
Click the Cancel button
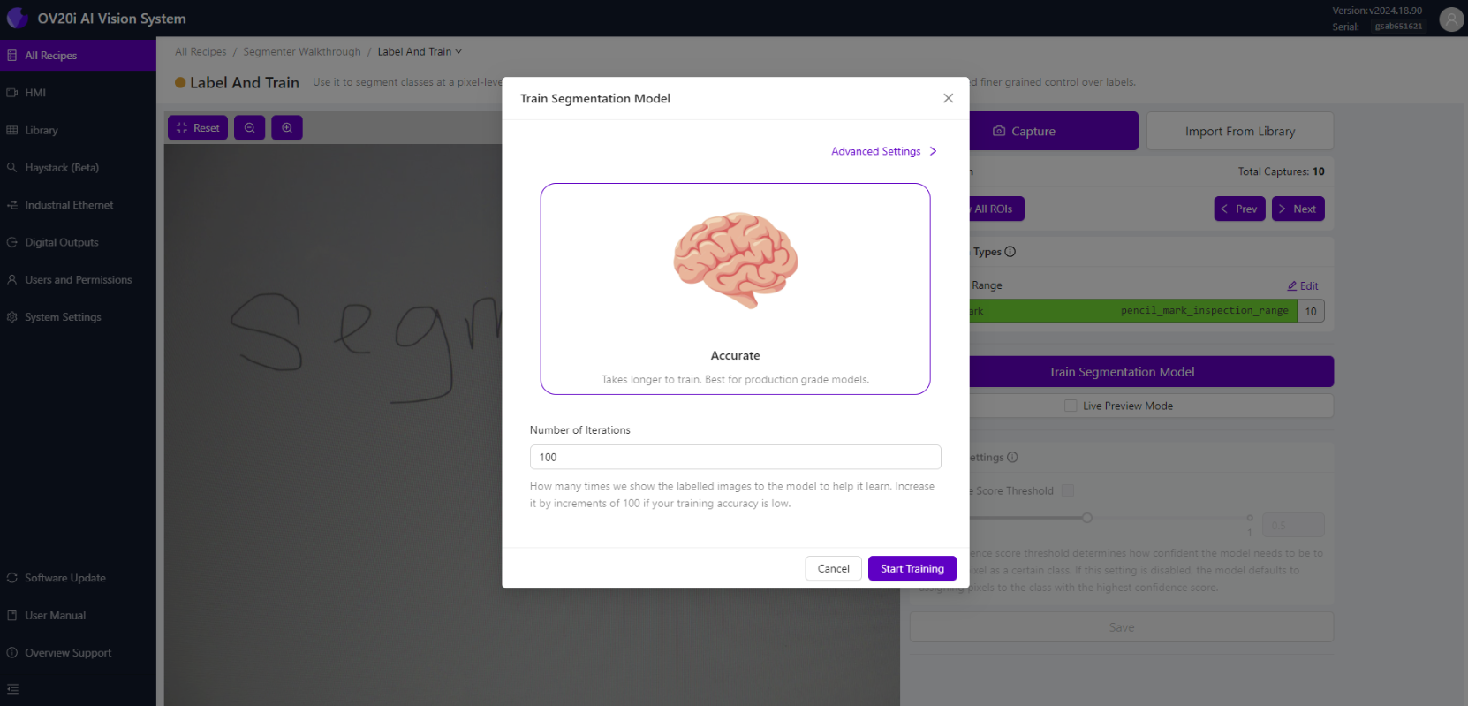[833, 568]
